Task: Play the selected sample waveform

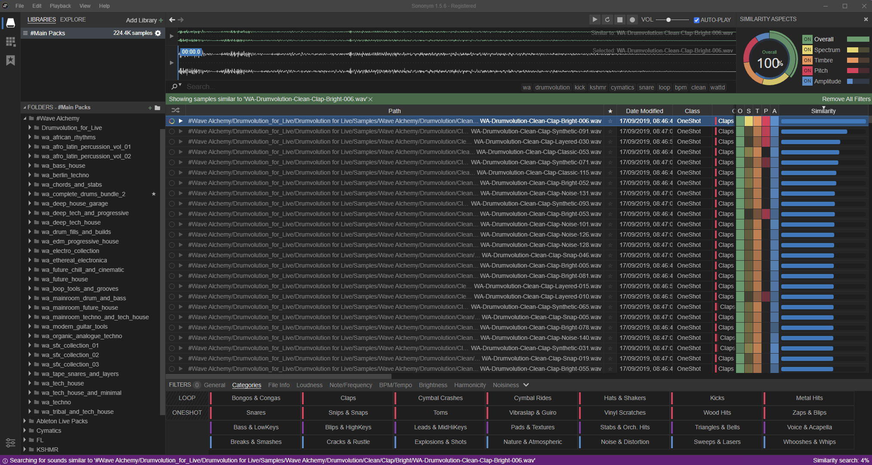Action: (172, 63)
